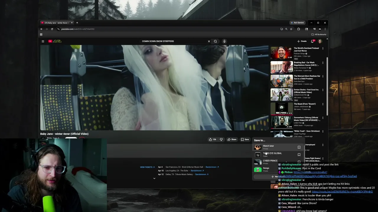Toggle Watch later bookmark
Image resolution: width=378 pixels, height=212 pixels.
[x=299, y=147]
